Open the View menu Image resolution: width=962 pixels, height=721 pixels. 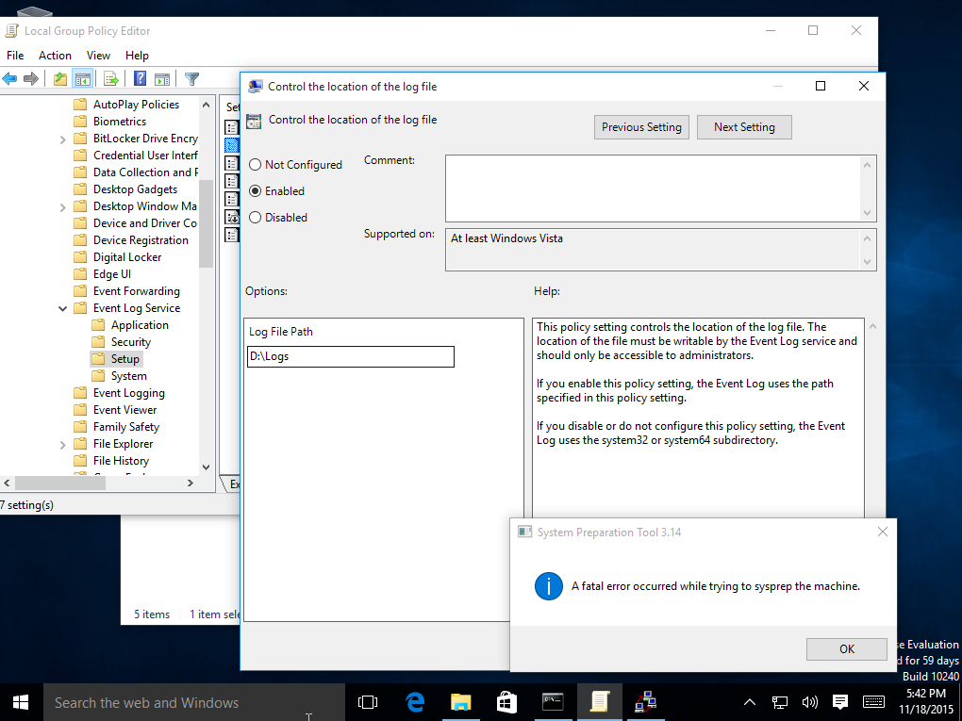98,56
